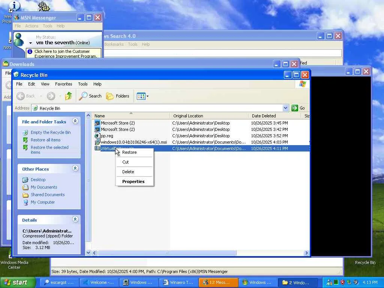Click the Up folder toolbar icon

pos(68,96)
